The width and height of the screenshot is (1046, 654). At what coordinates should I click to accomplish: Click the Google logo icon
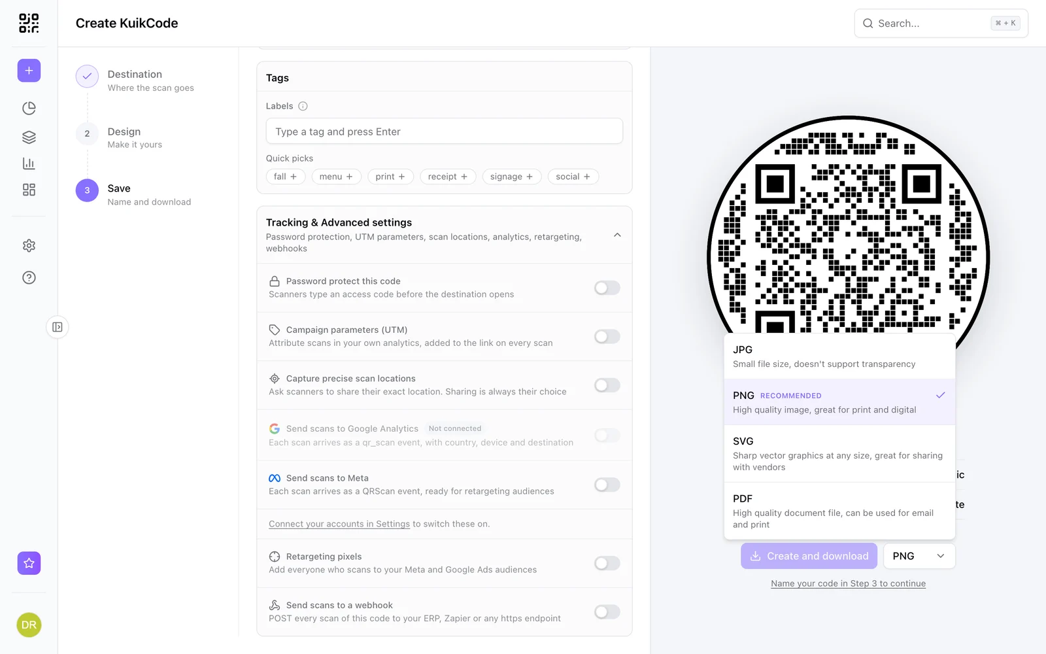tap(275, 428)
